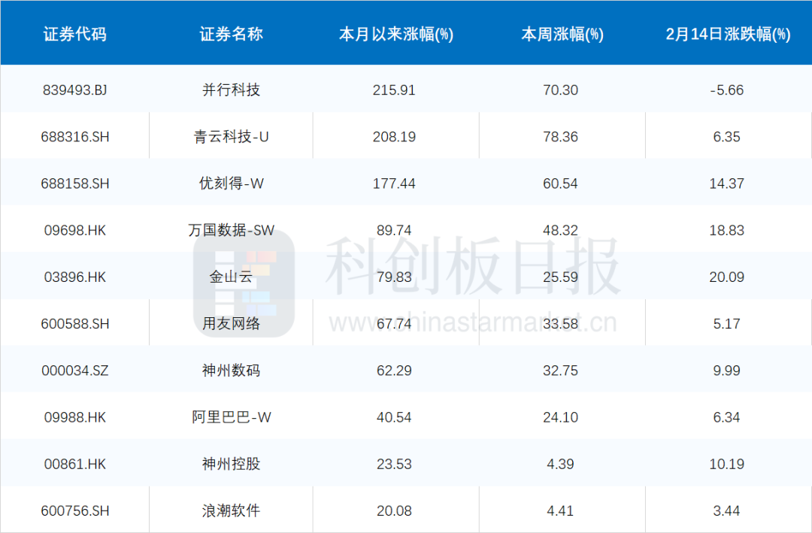The height and width of the screenshot is (533, 812).
Task: Select the 用友网络 name cell
Action: [x=231, y=323]
